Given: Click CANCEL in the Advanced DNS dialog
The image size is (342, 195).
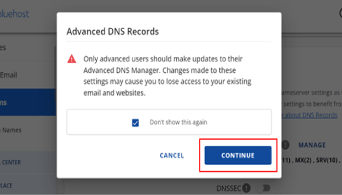Looking at the screenshot, I should coord(172,156).
